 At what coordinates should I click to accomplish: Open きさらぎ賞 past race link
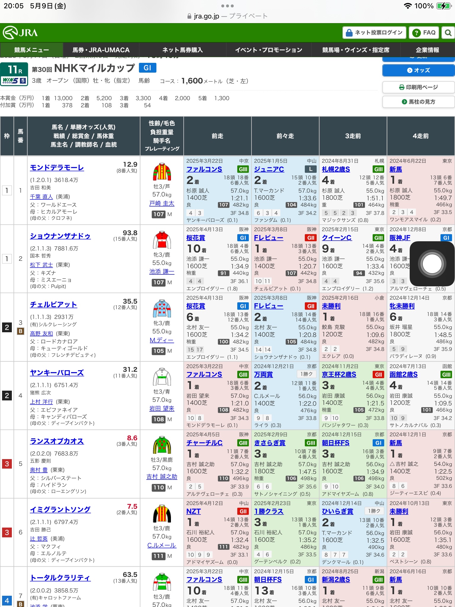(270, 443)
